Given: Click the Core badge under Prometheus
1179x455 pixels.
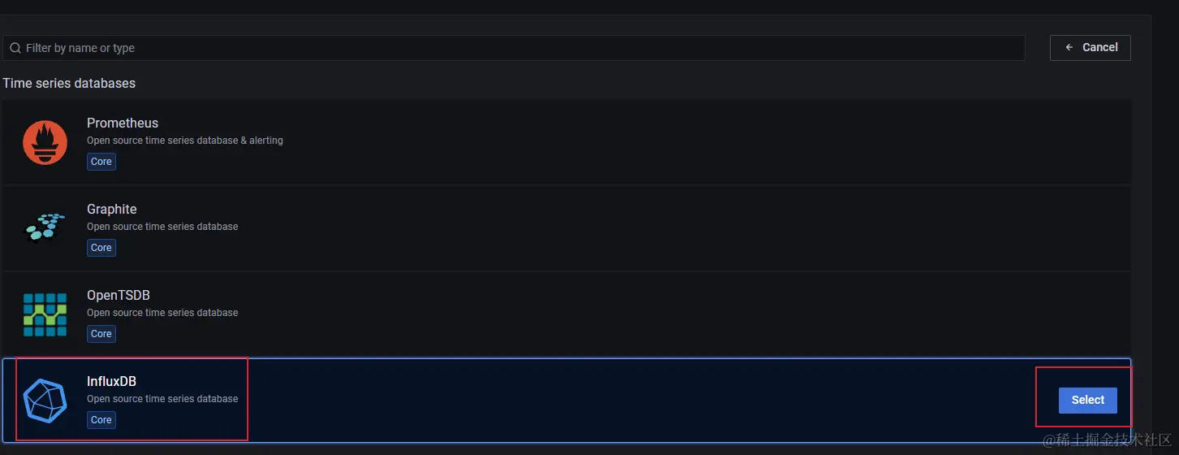Looking at the screenshot, I should click(x=101, y=161).
